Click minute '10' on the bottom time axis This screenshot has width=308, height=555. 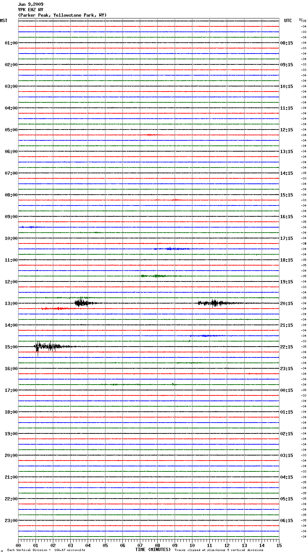coord(192,545)
